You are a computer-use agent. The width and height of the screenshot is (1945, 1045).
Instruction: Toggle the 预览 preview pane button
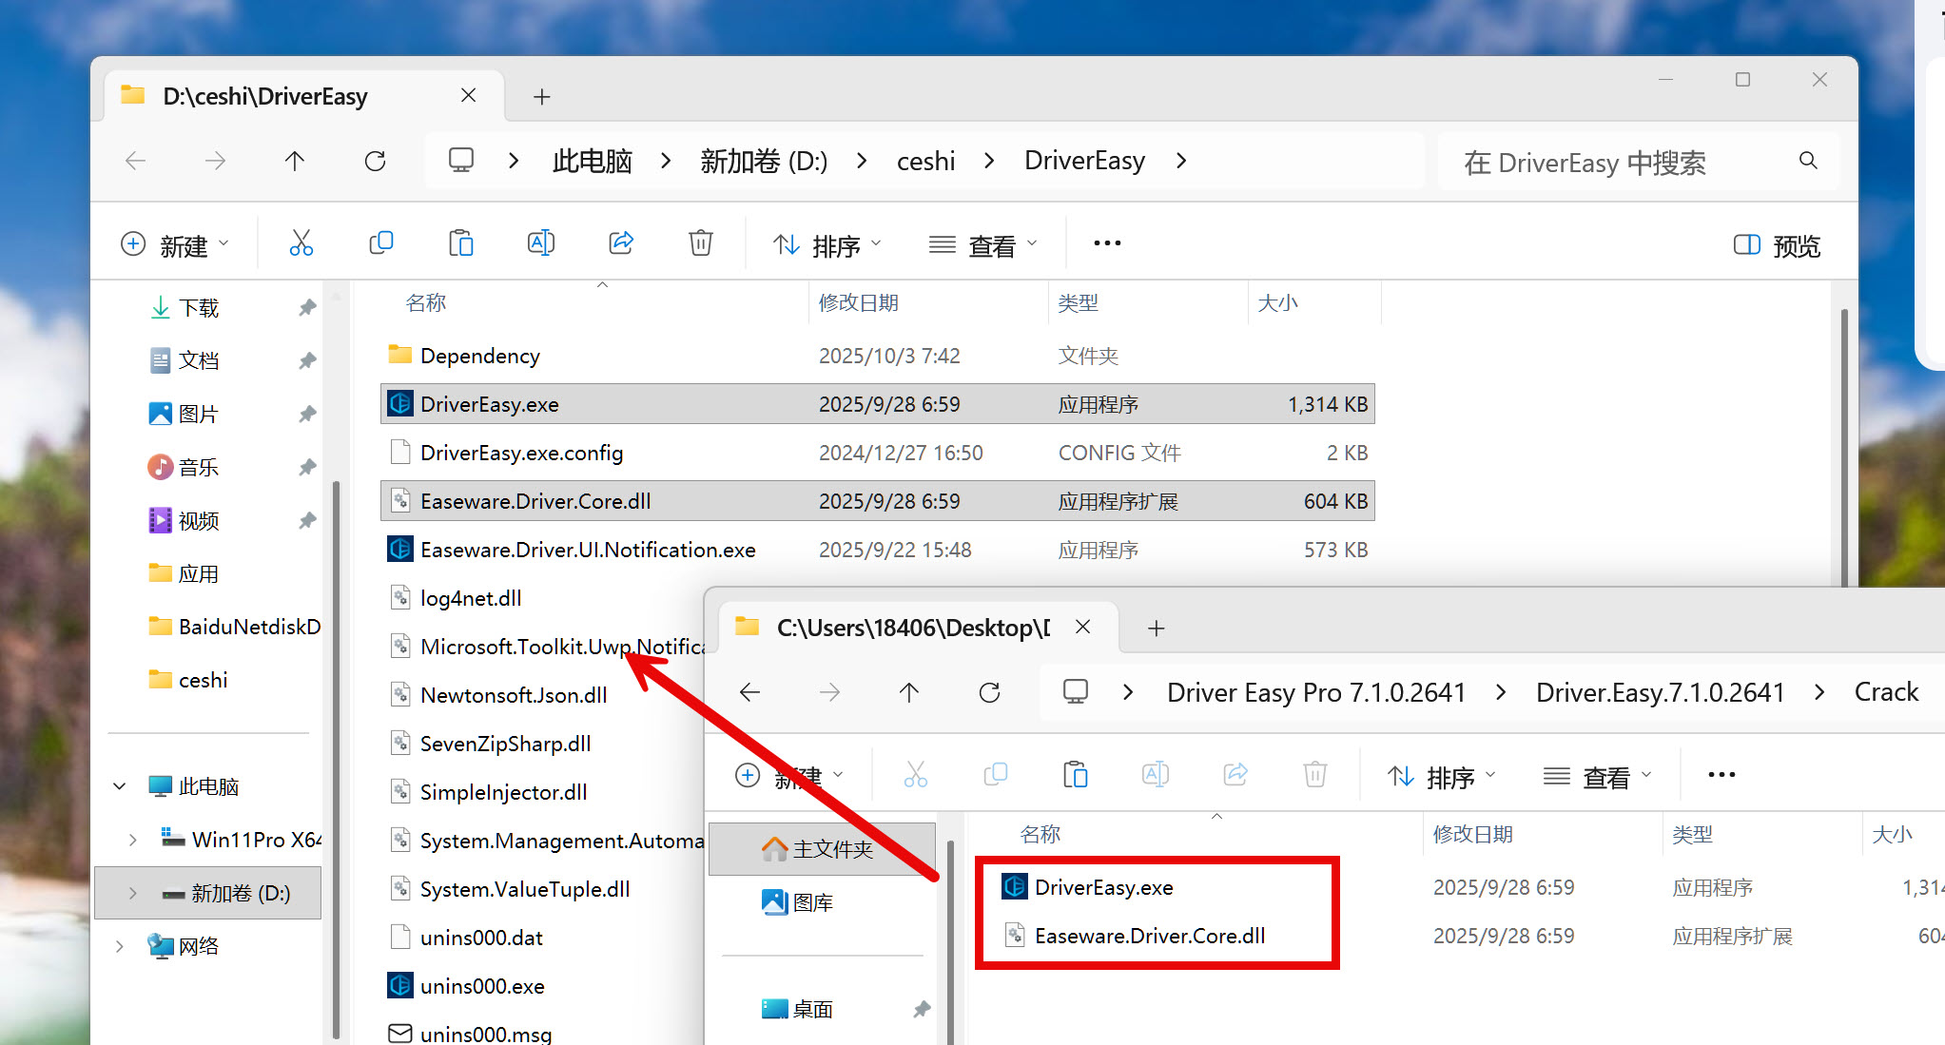(1777, 245)
